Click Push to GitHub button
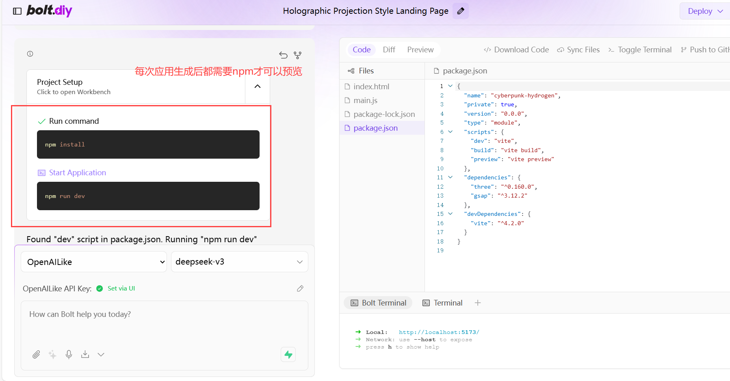The image size is (730, 381). (x=705, y=50)
